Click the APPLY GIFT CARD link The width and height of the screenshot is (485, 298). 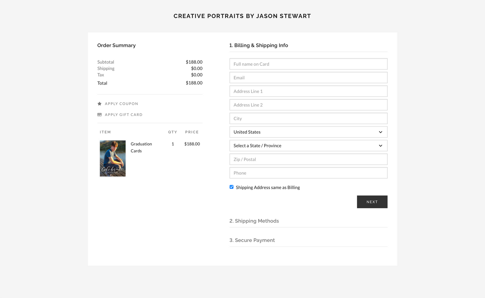click(x=124, y=115)
